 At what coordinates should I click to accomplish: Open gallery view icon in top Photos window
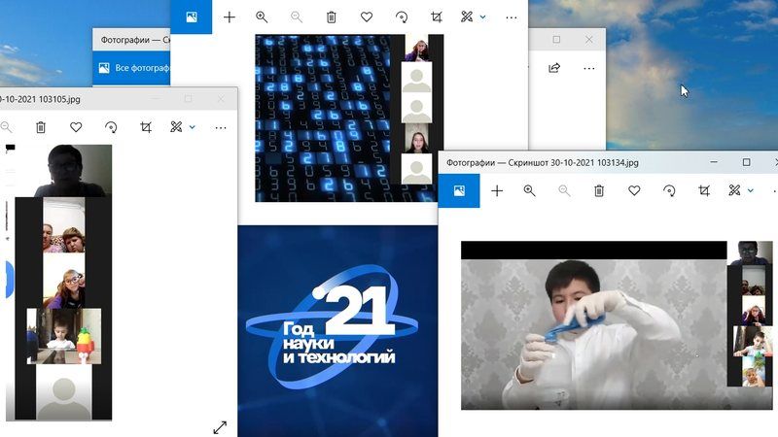(x=191, y=17)
